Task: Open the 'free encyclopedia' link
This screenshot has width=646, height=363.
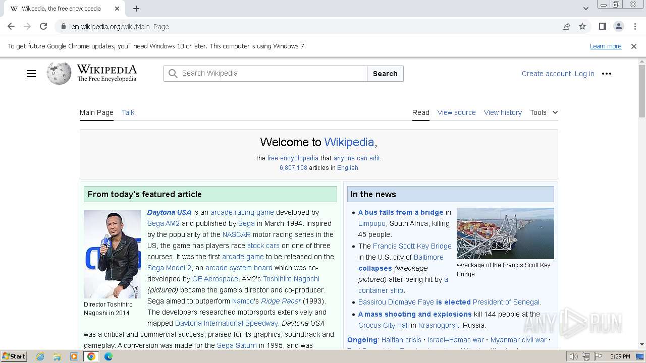Action: pos(293,158)
